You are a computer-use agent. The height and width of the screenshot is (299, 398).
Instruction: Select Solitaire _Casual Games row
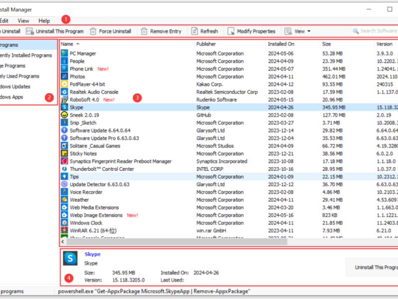[229, 146]
